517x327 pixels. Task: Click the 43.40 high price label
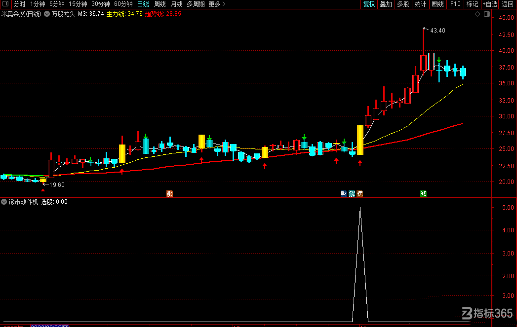437,30
